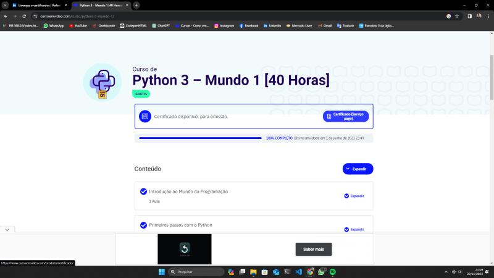This screenshot has height=278, width=494.
Task: Open WhatsApp from the taskbar
Action: click(321, 272)
